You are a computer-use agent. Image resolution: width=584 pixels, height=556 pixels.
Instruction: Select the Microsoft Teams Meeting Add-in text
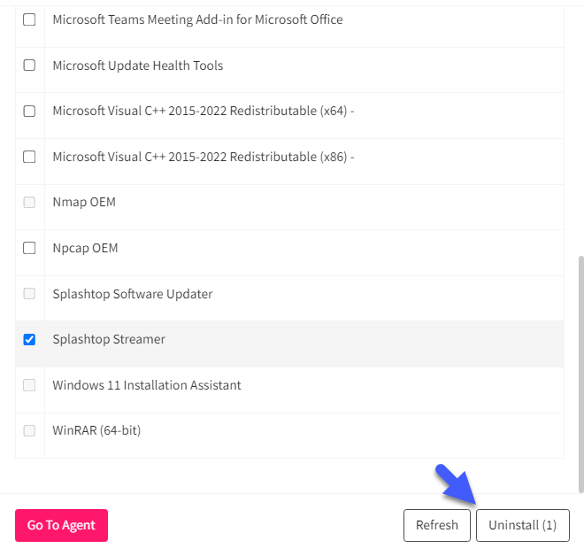point(198,19)
